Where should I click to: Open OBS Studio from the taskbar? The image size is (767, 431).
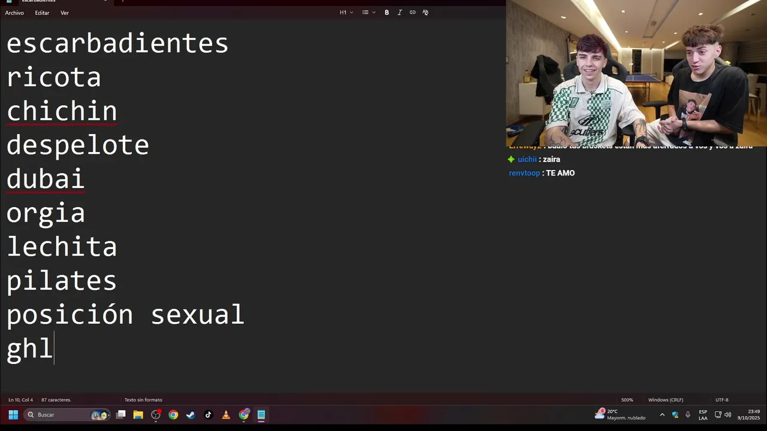pyautogui.click(x=156, y=415)
